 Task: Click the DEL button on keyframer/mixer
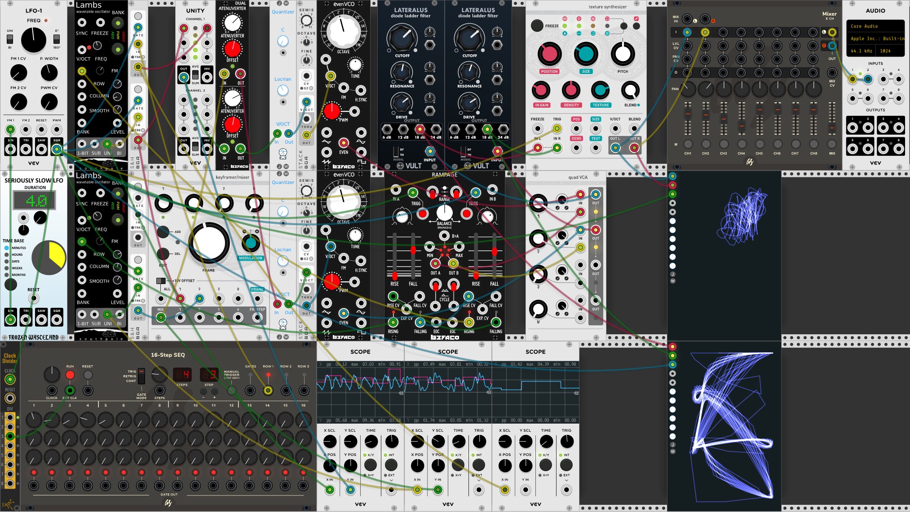coord(163,254)
